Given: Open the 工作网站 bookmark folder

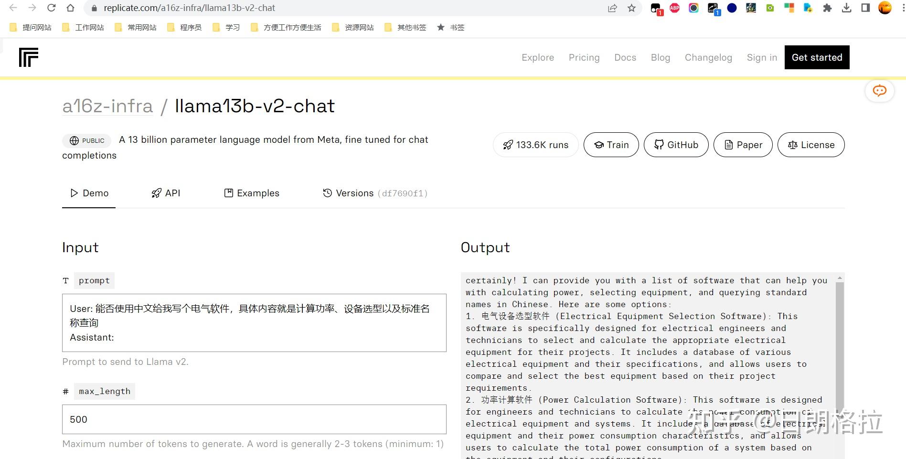Looking at the screenshot, I should coord(83,27).
